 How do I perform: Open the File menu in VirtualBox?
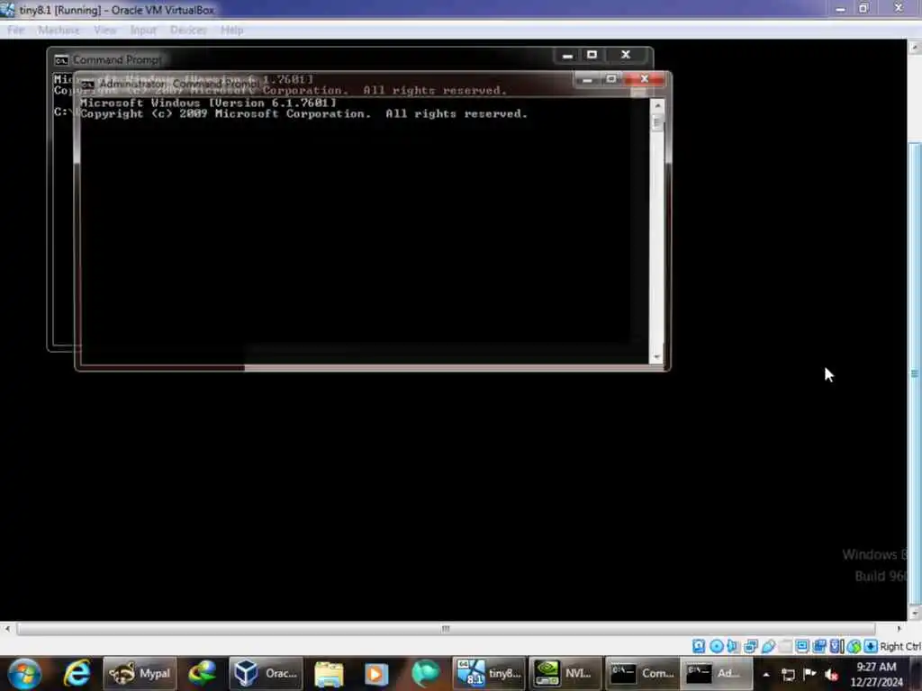pyautogui.click(x=16, y=30)
